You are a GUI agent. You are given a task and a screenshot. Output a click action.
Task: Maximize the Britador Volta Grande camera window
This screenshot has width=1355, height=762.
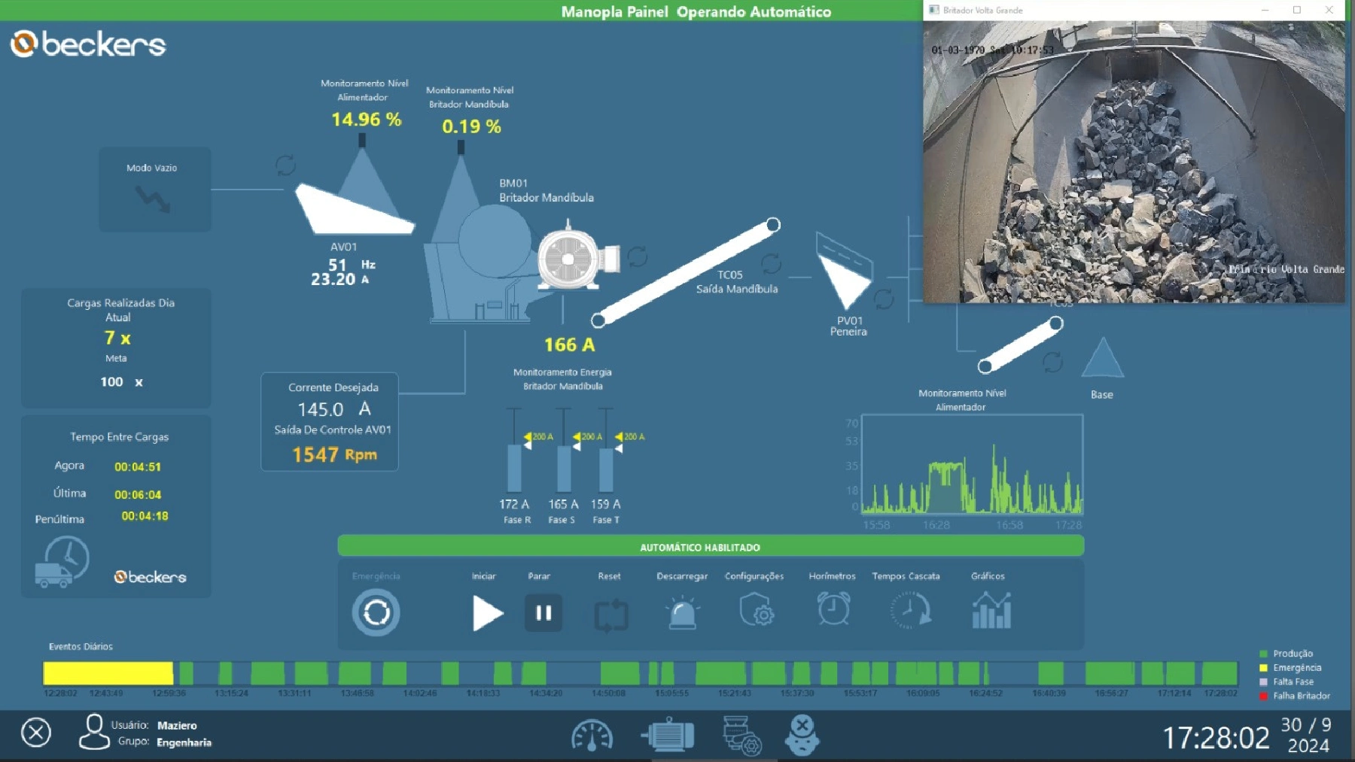click(x=1297, y=10)
